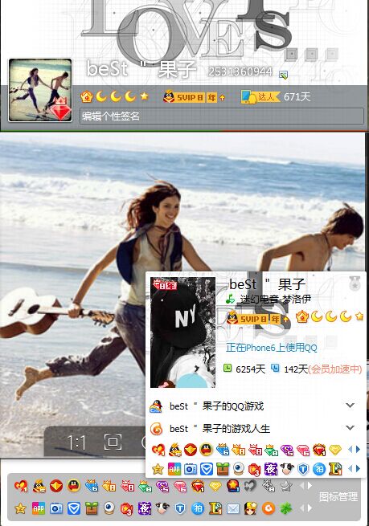The width and height of the screenshot is (369, 526).
Task: Click the QQ penguin icon in bottom bar
Action: tap(73, 485)
